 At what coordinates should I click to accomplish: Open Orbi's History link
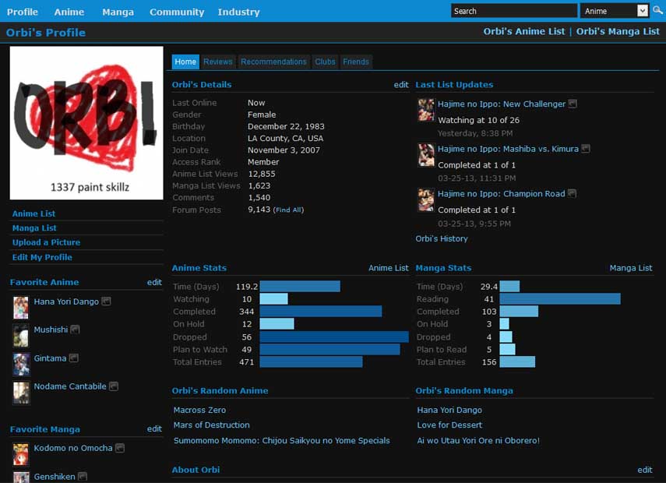pyautogui.click(x=442, y=238)
